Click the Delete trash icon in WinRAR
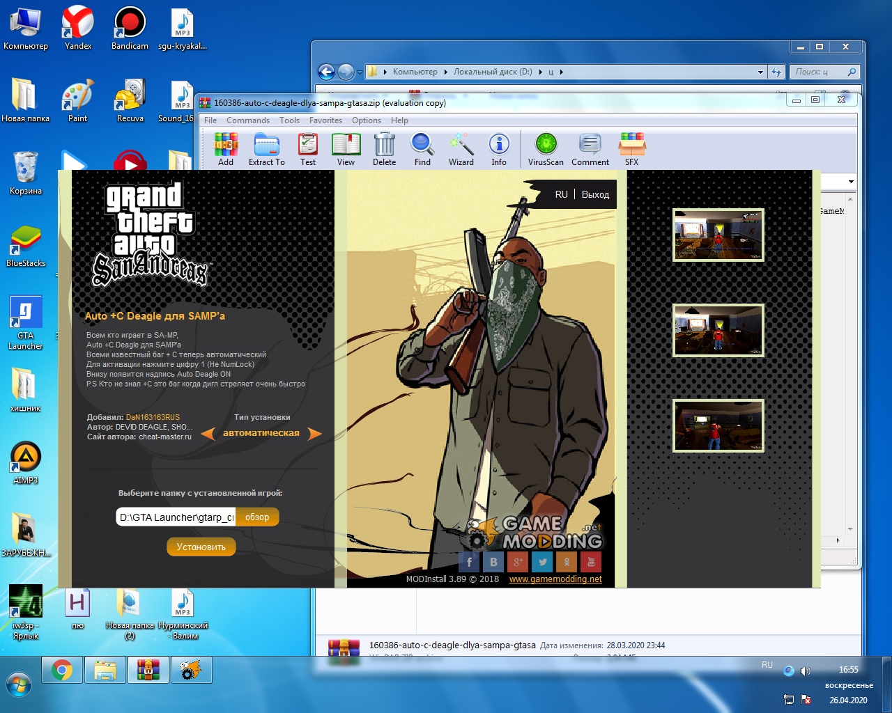892x713 pixels. click(x=384, y=149)
